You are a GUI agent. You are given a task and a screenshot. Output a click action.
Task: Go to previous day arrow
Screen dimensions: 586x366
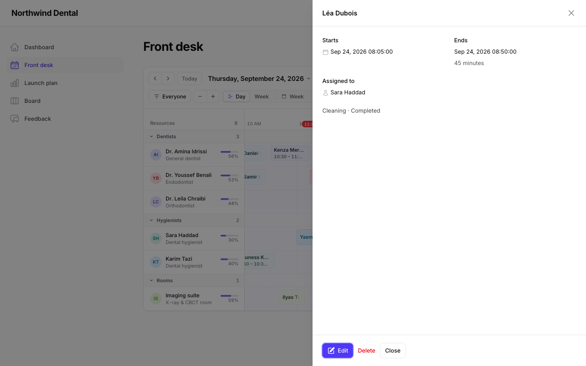(155, 78)
